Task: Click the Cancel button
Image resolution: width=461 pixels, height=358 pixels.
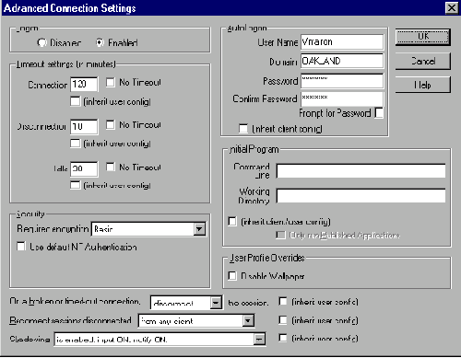Action: point(423,61)
